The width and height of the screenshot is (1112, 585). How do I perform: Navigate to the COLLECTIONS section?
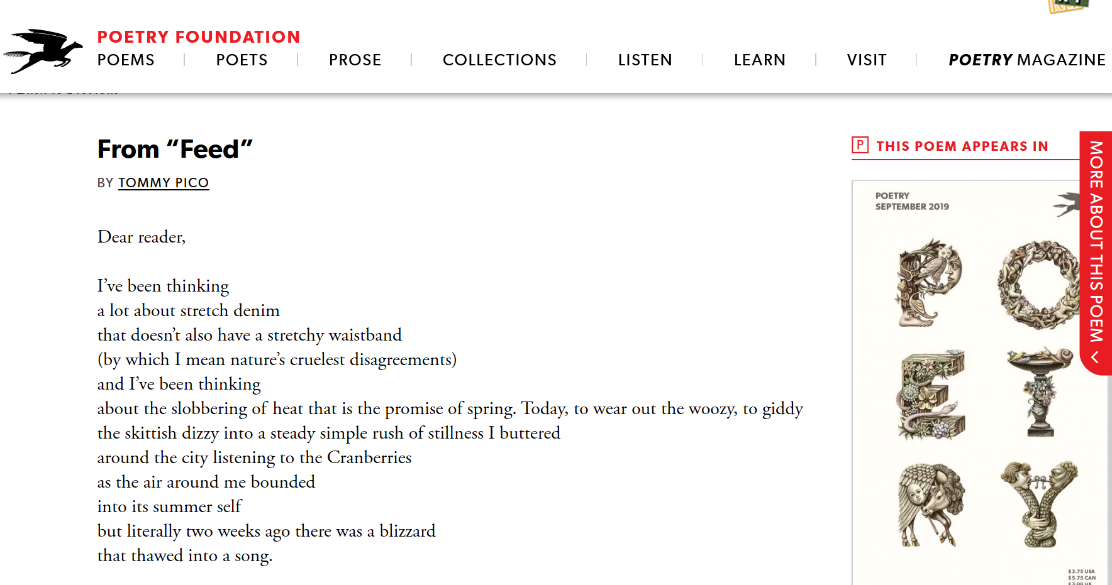499,60
